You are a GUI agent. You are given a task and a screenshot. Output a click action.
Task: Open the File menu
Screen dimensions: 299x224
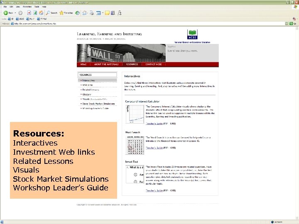point(5,7)
